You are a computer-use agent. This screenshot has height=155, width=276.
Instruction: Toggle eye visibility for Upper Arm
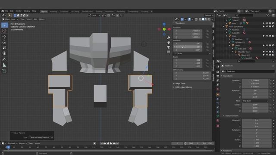267,55
